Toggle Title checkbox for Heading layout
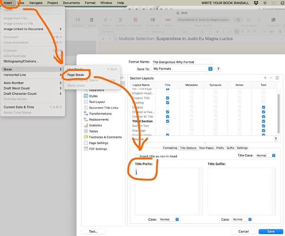This screenshot has width=285, height=236. coord(168,102)
